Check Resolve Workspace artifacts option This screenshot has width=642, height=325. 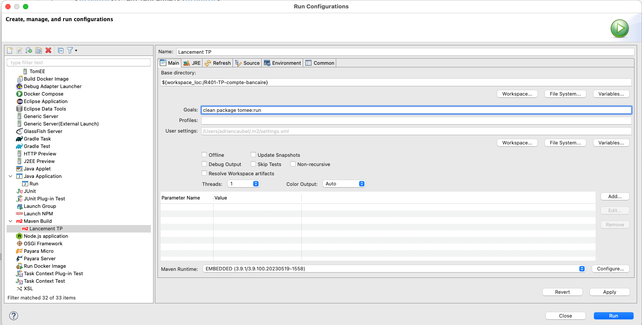(x=204, y=174)
